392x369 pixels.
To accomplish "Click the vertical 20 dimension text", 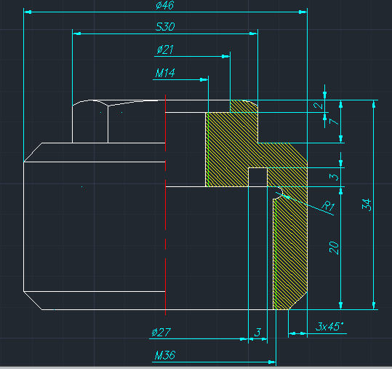I will tap(334, 248).
